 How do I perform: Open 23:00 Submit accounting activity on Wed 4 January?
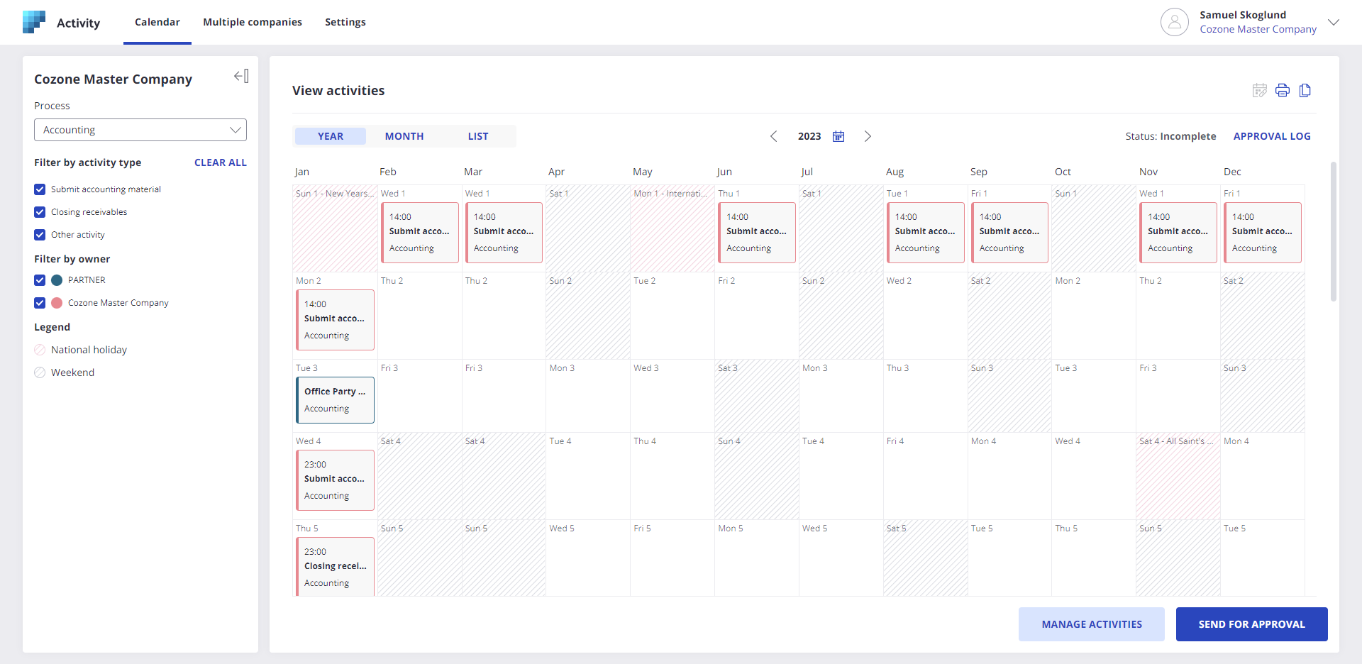pyautogui.click(x=335, y=480)
